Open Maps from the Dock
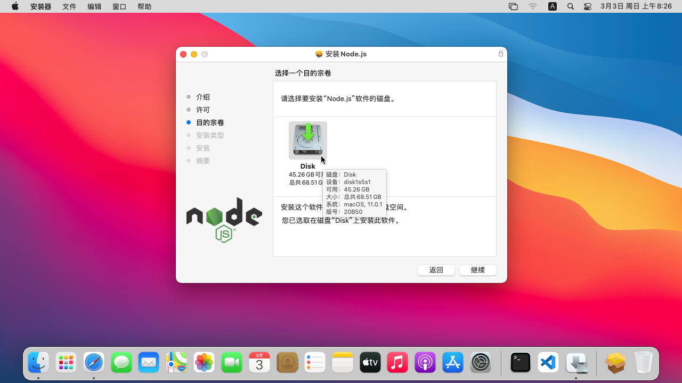This screenshot has width=682, height=383. point(176,363)
